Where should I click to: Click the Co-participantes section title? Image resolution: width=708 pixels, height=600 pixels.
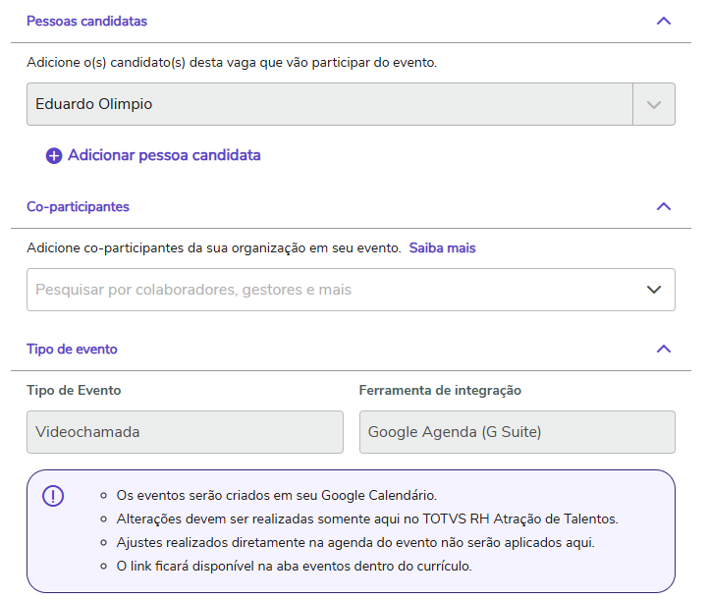tap(78, 207)
